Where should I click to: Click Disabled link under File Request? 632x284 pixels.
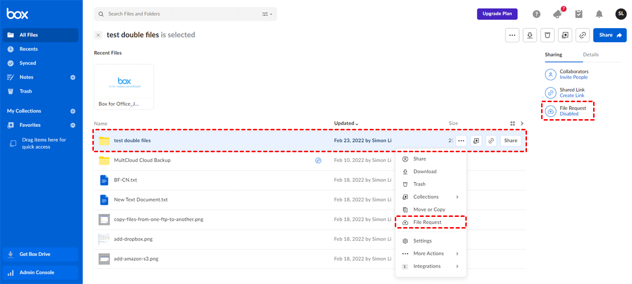click(569, 114)
